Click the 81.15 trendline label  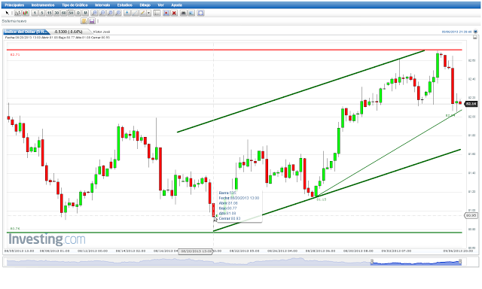tap(322, 199)
